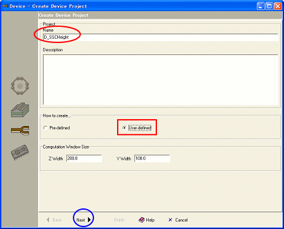Click the Help book icon

point(141,220)
